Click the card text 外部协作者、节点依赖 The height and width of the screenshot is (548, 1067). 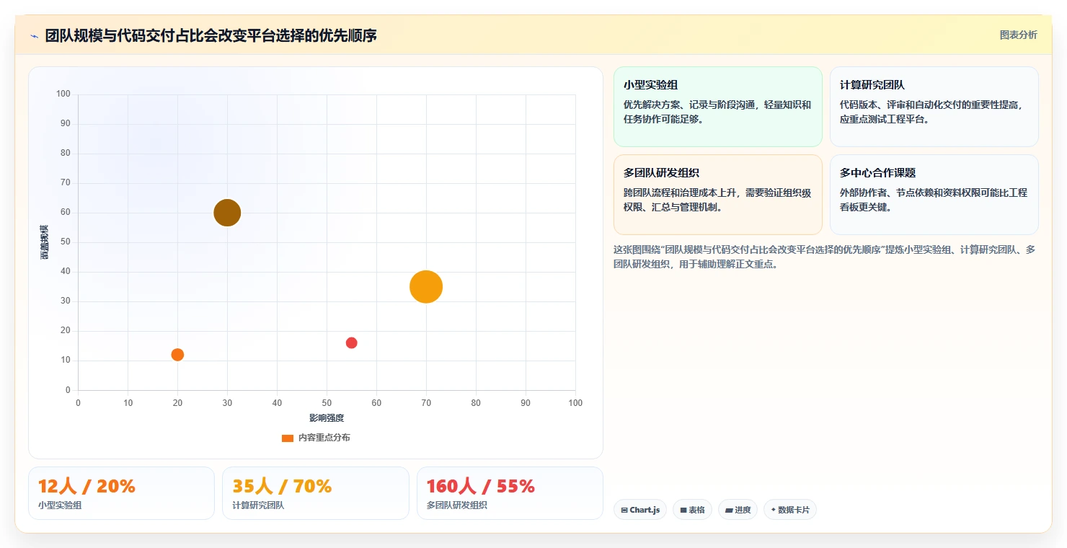coord(934,200)
